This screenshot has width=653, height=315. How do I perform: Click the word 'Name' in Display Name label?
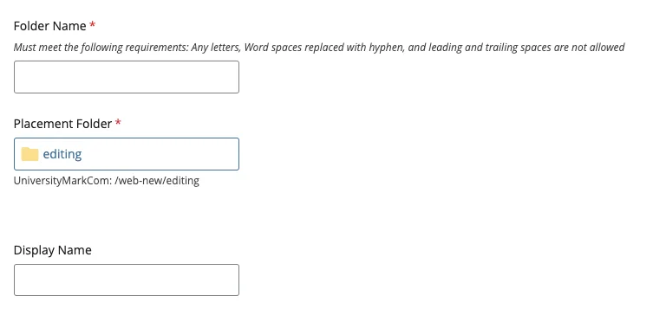[75, 250]
